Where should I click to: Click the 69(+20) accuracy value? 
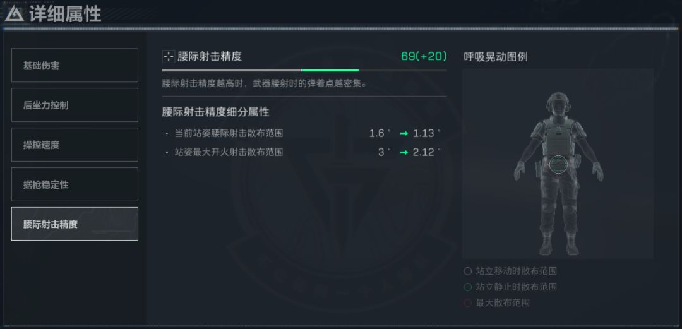click(x=424, y=56)
